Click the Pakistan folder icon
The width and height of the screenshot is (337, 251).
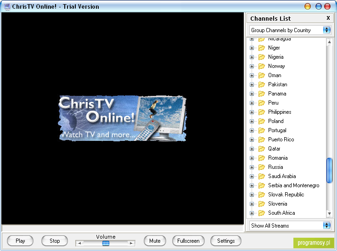[262, 84]
